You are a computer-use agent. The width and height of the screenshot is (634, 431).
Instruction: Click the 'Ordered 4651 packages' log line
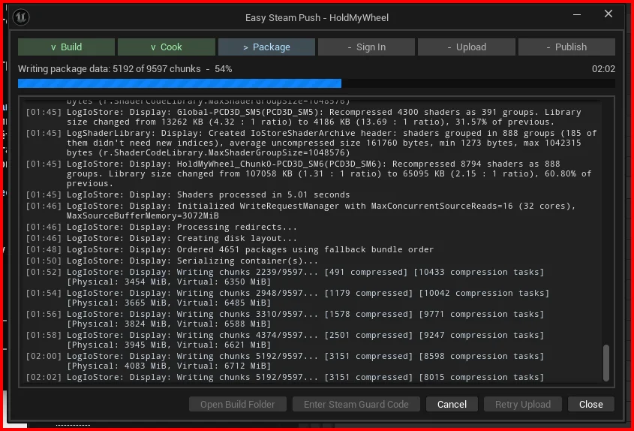230,250
